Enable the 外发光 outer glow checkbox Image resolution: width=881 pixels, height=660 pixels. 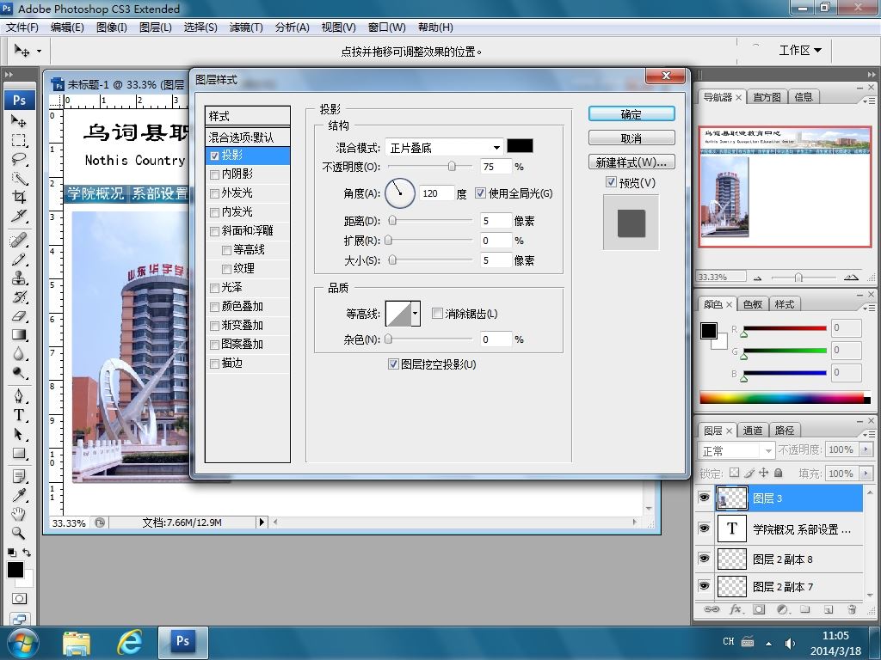coord(214,193)
